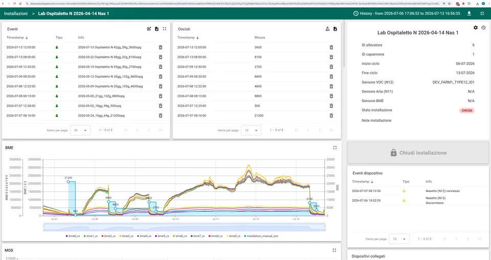The height and width of the screenshot is (260, 491).
Task: Delete Oocisti measurement 3600 row
Action: (x=331, y=47)
